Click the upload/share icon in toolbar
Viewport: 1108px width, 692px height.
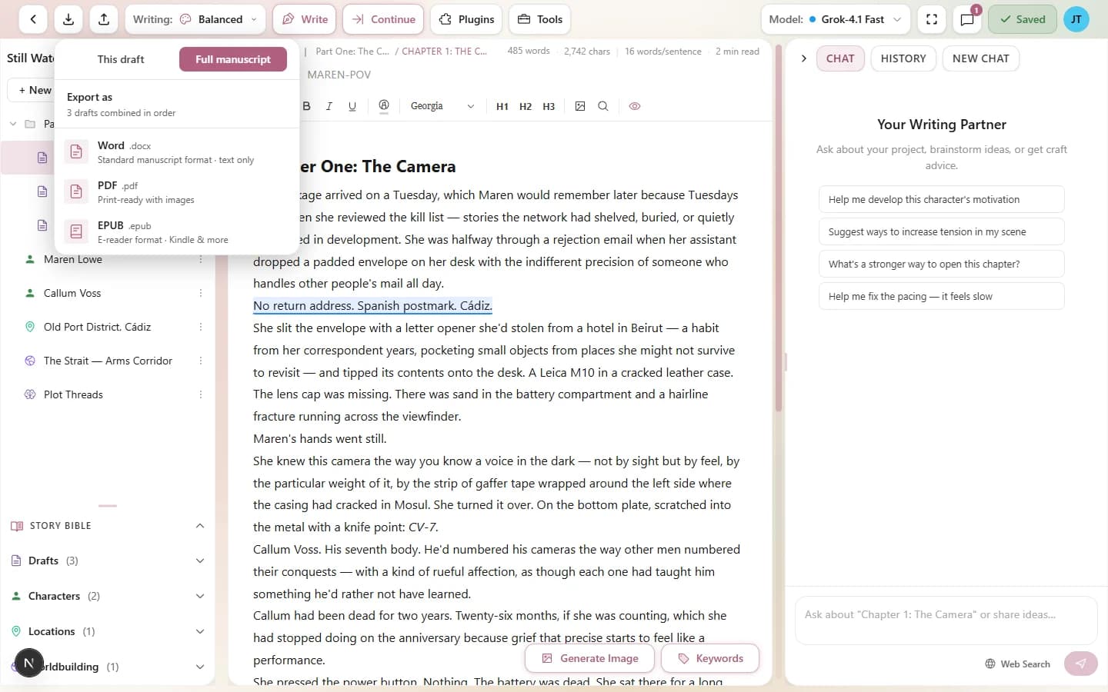(104, 19)
